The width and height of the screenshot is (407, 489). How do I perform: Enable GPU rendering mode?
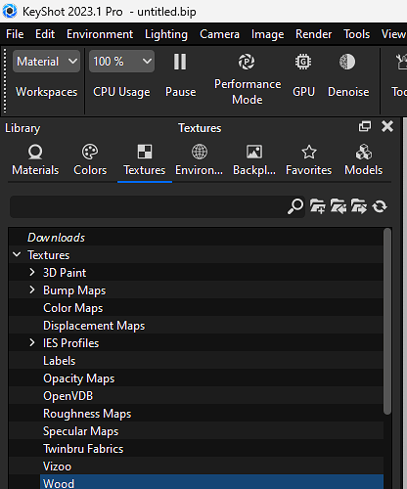tap(303, 62)
